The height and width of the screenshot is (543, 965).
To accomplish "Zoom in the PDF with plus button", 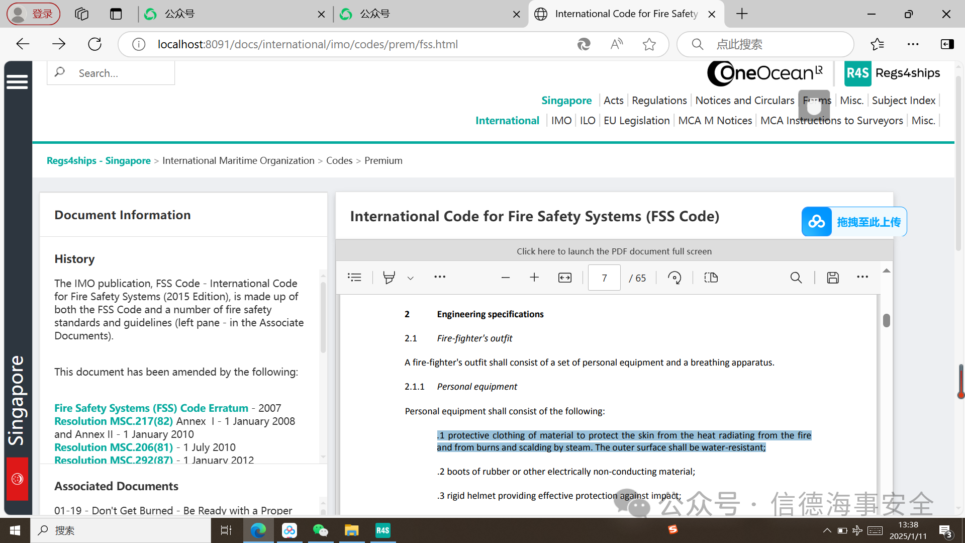I will coord(534,278).
